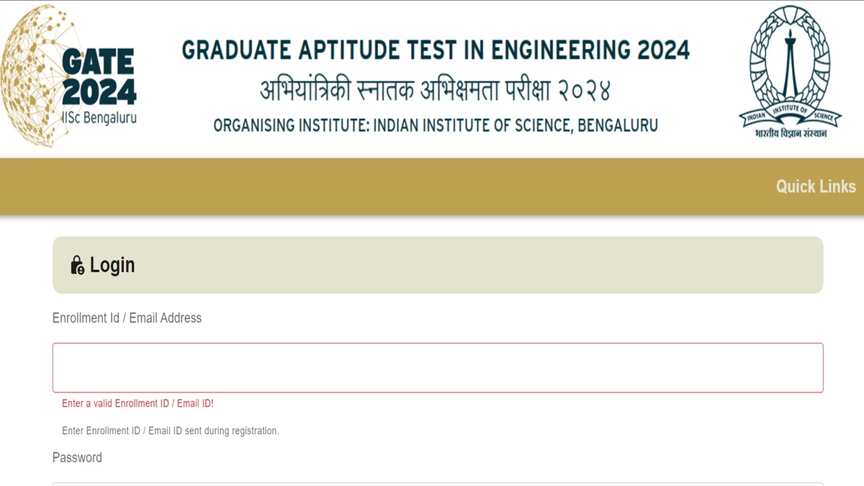The width and height of the screenshot is (864, 486).
Task: Click the Hindi caption below IISc emblem
Action: (x=791, y=133)
